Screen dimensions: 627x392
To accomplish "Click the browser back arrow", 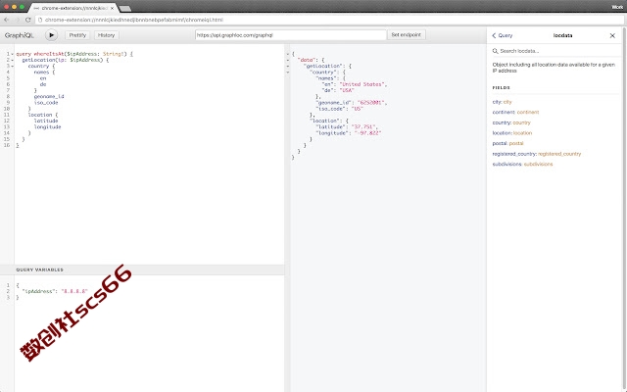I will [7, 20].
